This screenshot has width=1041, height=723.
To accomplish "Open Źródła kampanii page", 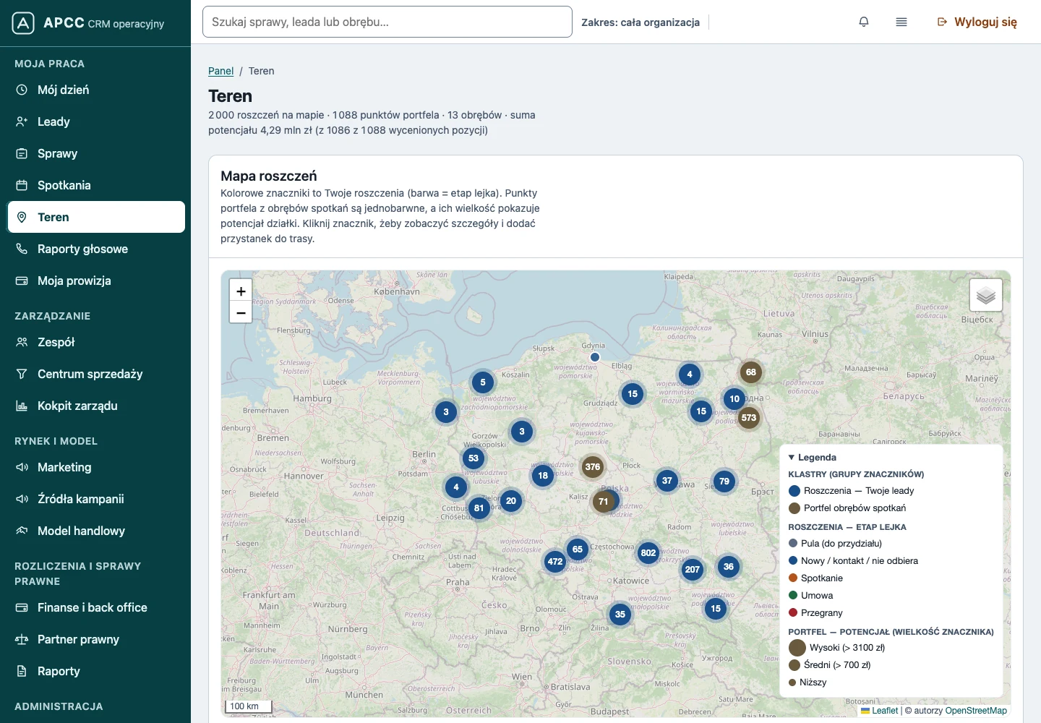I will [x=96, y=499].
